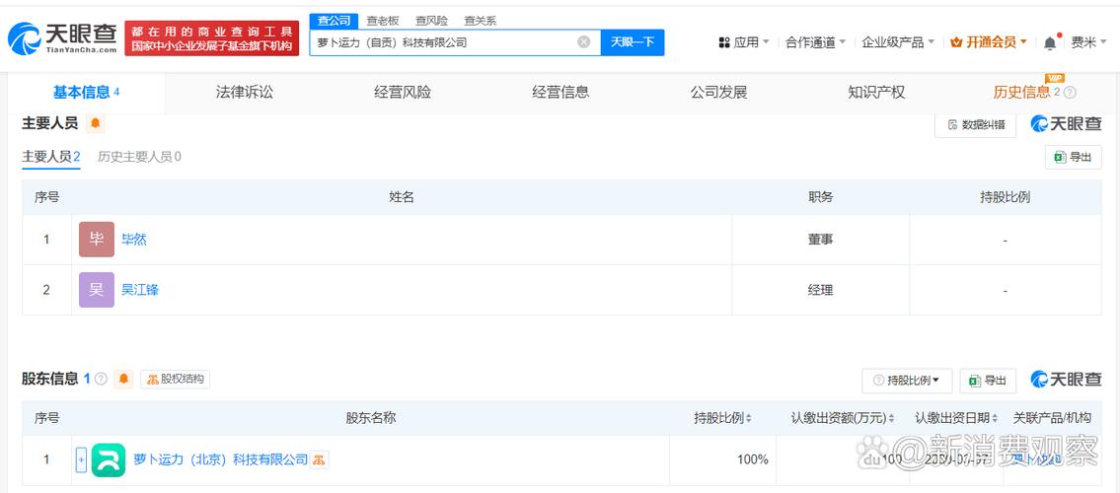Click the alert bell next to 主要人员 heading

(x=95, y=123)
